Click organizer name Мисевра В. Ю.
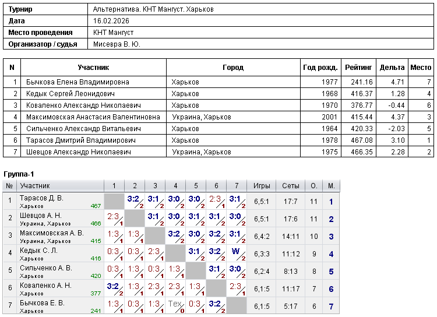 coord(117,44)
